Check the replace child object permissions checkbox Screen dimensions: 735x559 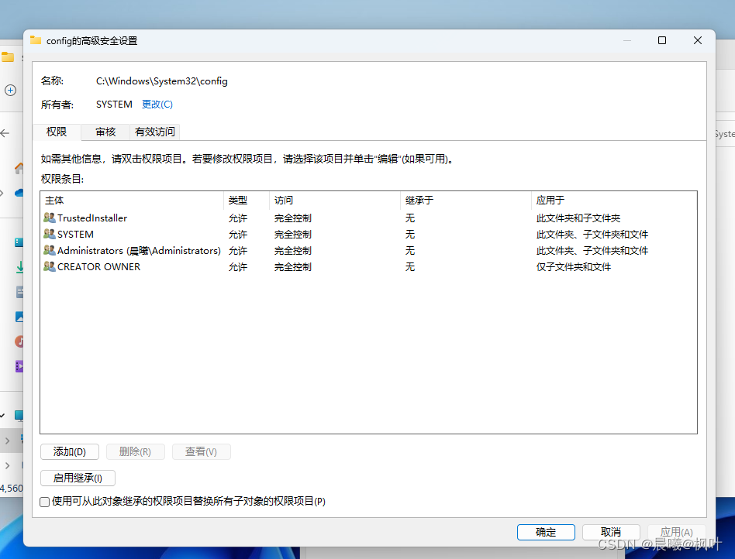click(x=44, y=502)
